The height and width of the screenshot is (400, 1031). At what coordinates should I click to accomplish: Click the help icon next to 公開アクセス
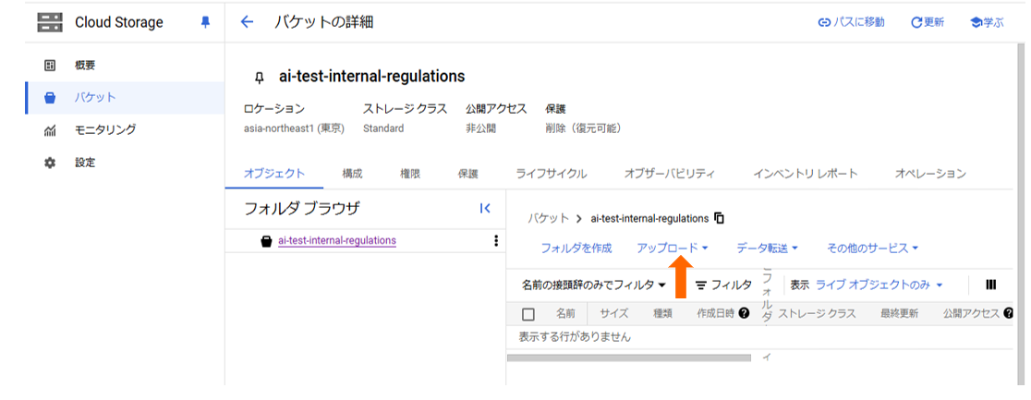1010,314
